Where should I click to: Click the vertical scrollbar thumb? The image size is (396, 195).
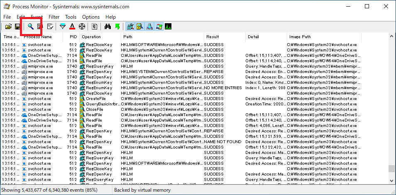click(391, 168)
